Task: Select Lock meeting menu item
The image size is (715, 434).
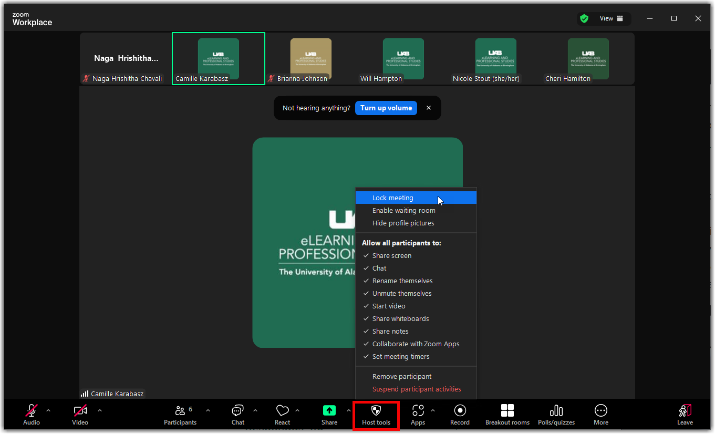Action: click(x=393, y=198)
